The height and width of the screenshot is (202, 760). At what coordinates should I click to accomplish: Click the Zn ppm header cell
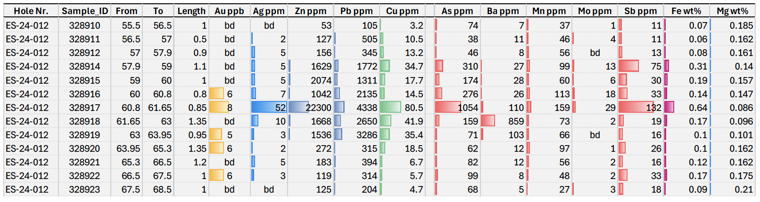310,11
